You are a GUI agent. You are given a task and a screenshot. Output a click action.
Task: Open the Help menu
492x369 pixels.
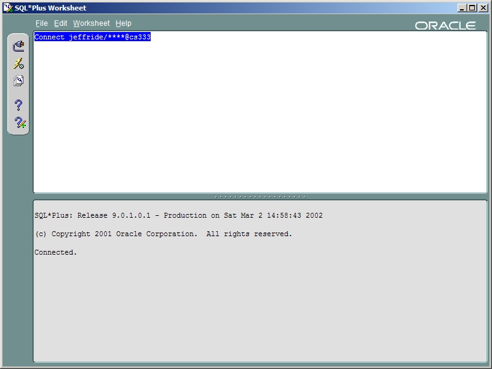(123, 23)
